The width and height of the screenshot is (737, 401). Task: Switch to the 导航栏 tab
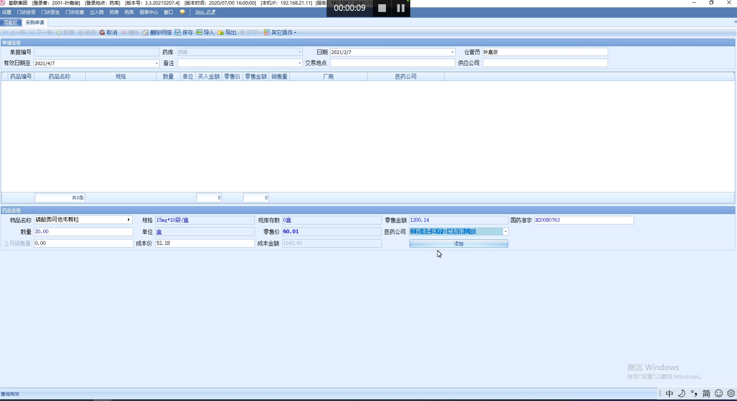click(11, 23)
